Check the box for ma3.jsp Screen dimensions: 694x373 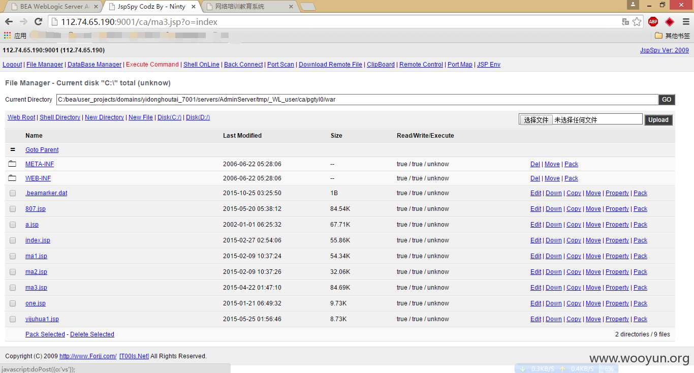(x=13, y=288)
